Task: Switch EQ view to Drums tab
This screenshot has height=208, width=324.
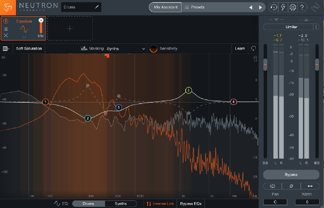Action: [x=89, y=204]
